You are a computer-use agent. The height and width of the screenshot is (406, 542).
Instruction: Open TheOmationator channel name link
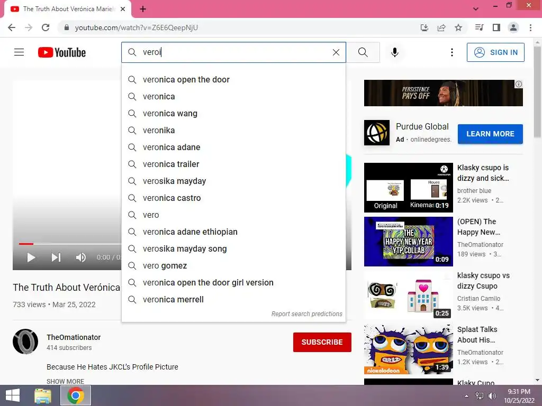[74, 337]
